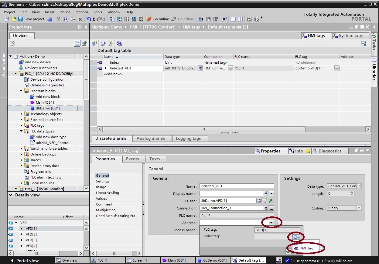
Task: Switch to Main (OB1) editor tab
Action: tap(178, 260)
